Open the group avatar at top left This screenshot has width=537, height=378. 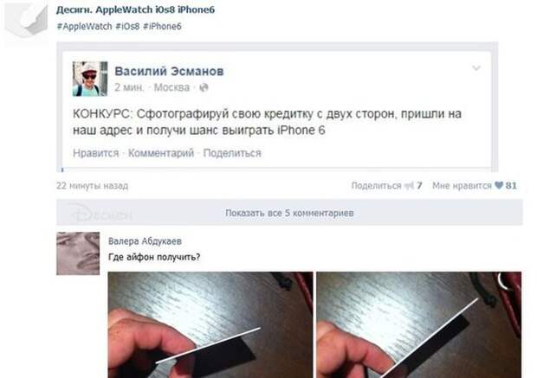pyautogui.click(x=26, y=20)
